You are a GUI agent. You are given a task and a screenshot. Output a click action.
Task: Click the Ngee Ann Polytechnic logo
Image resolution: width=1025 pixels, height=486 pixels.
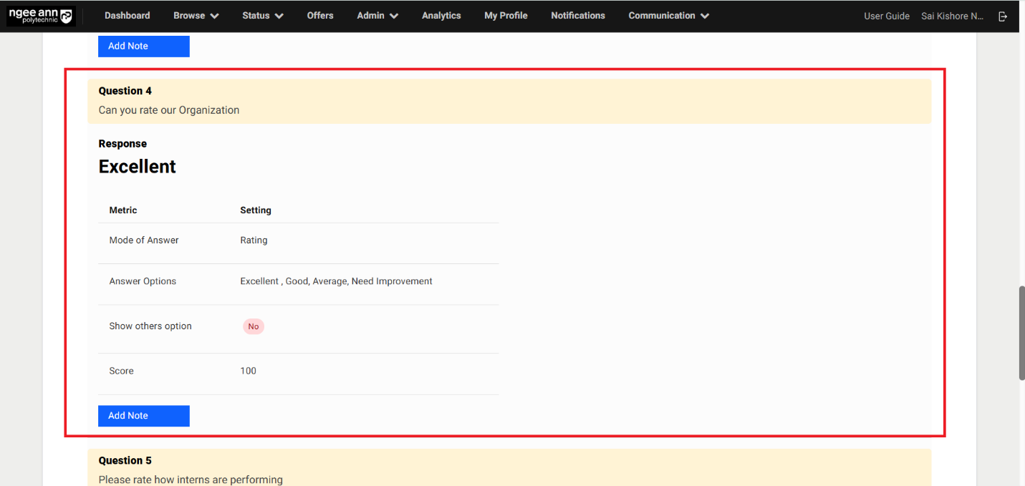[41, 16]
